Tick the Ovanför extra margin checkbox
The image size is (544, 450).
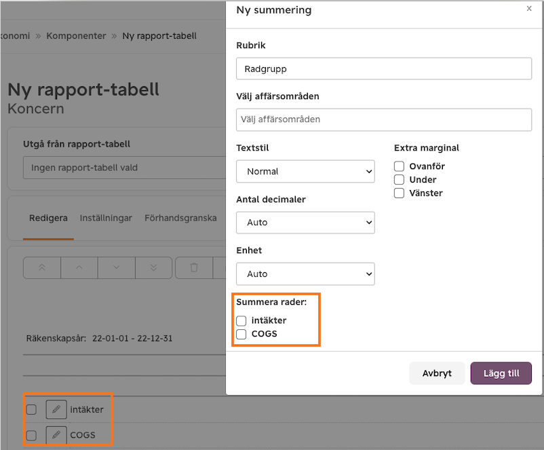point(399,166)
